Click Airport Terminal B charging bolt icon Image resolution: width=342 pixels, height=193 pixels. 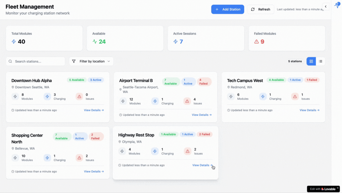[x=155, y=101]
